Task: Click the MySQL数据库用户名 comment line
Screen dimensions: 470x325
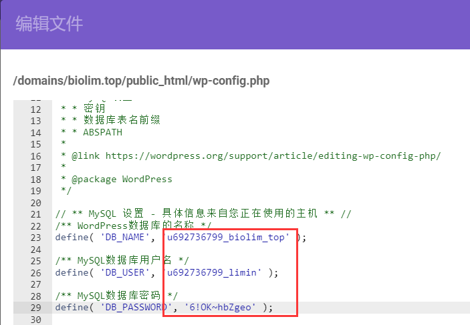Action: click(x=122, y=260)
